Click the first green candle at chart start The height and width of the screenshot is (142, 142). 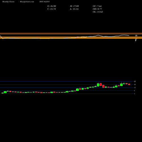pos(3,93)
